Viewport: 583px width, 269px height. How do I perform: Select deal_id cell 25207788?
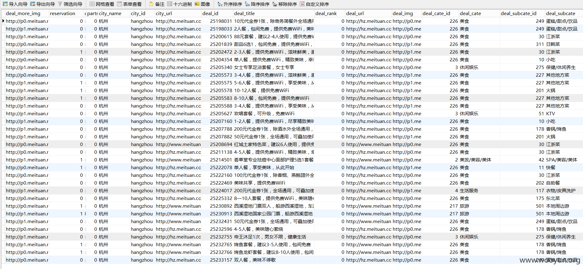pyautogui.click(x=217, y=129)
